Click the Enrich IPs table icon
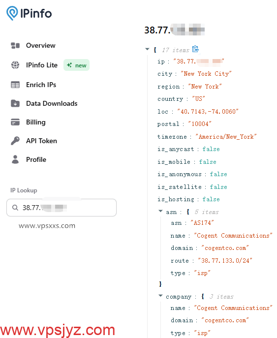This screenshot has width=277, height=338. tap(15, 85)
